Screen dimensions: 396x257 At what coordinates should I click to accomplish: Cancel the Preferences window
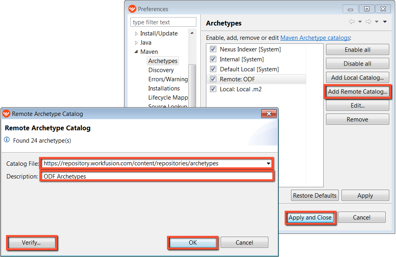coord(362,218)
